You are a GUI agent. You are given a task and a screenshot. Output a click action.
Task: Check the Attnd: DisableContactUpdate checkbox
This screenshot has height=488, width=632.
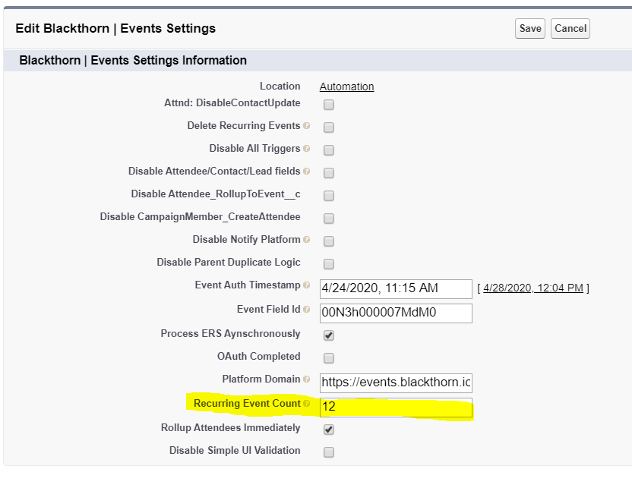[329, 105]
